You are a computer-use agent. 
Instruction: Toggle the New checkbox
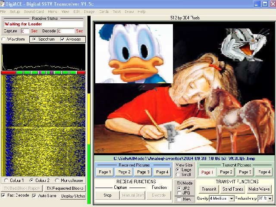tap(179, 199)
